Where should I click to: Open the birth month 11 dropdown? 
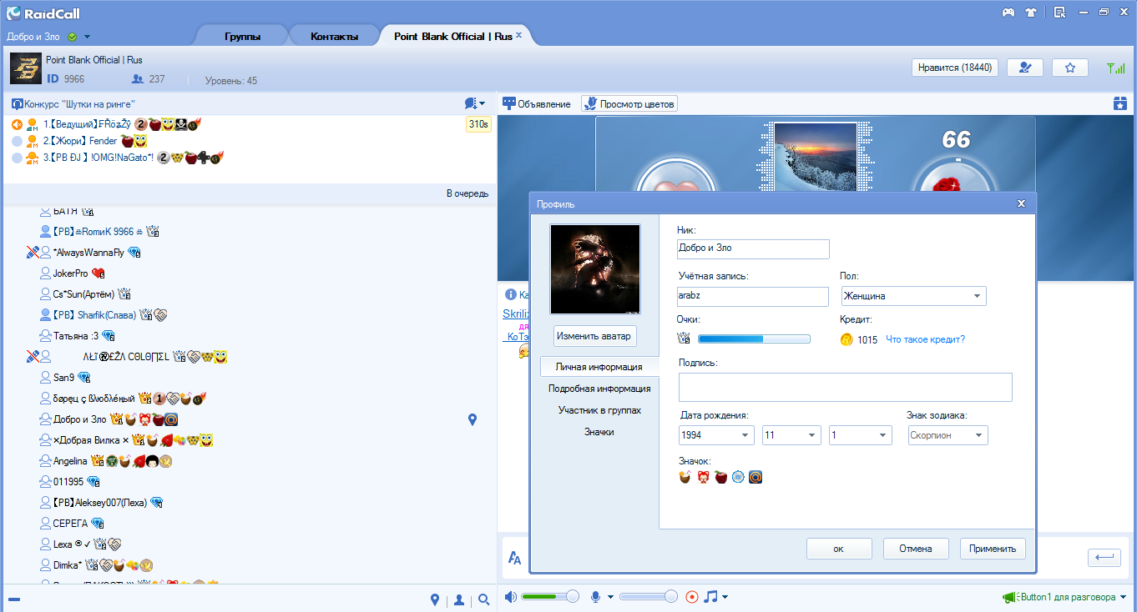click(791, 435)
